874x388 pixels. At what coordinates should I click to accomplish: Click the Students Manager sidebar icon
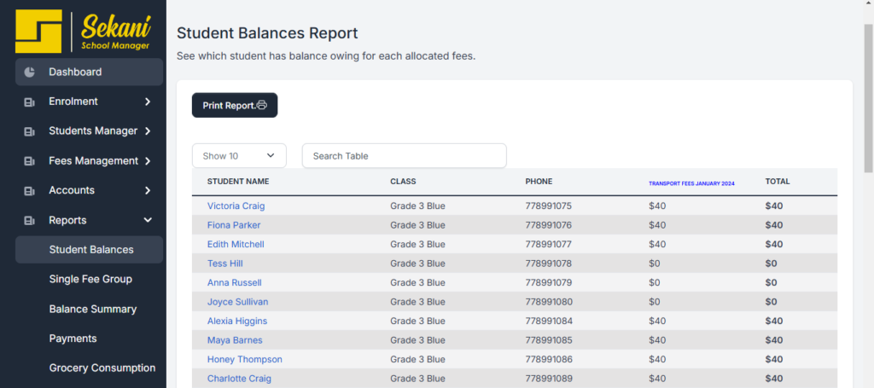click(30, 132)
